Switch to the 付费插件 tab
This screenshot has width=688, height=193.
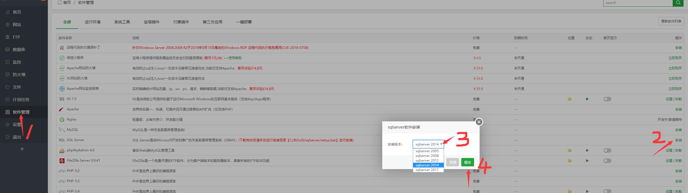click(181, 22)
